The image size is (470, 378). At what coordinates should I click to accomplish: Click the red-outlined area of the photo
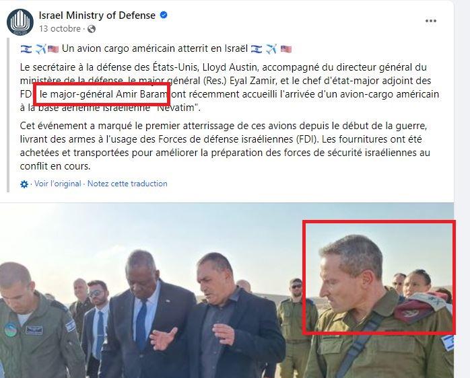[379, 277]
